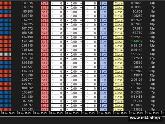Image resolution: width=165 pixels, height=124 pixels.
Task: Select the 20 Jun 23:45 time label
Action: pos(72,113)
